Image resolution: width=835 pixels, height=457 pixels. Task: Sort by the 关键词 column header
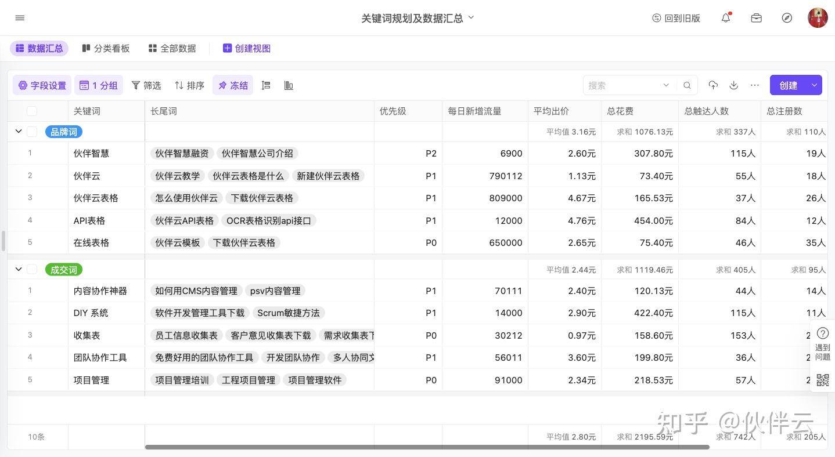tap(106, 111)
